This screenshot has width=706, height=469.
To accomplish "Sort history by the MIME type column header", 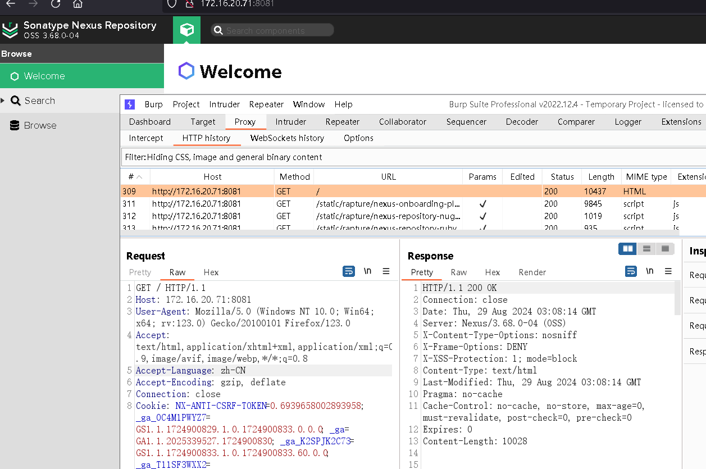I will click(x=646, y=176).
